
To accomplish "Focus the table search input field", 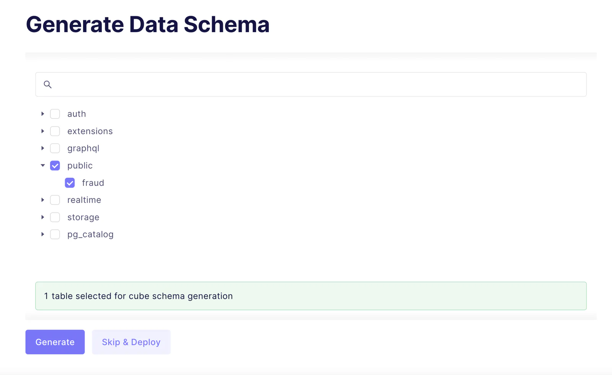I will click(x=311, y=84).
